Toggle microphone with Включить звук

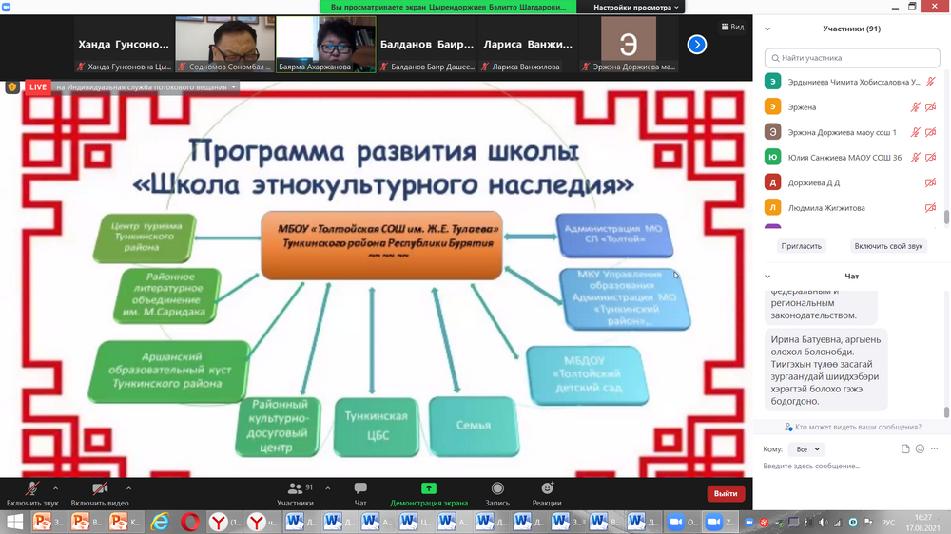31,488
